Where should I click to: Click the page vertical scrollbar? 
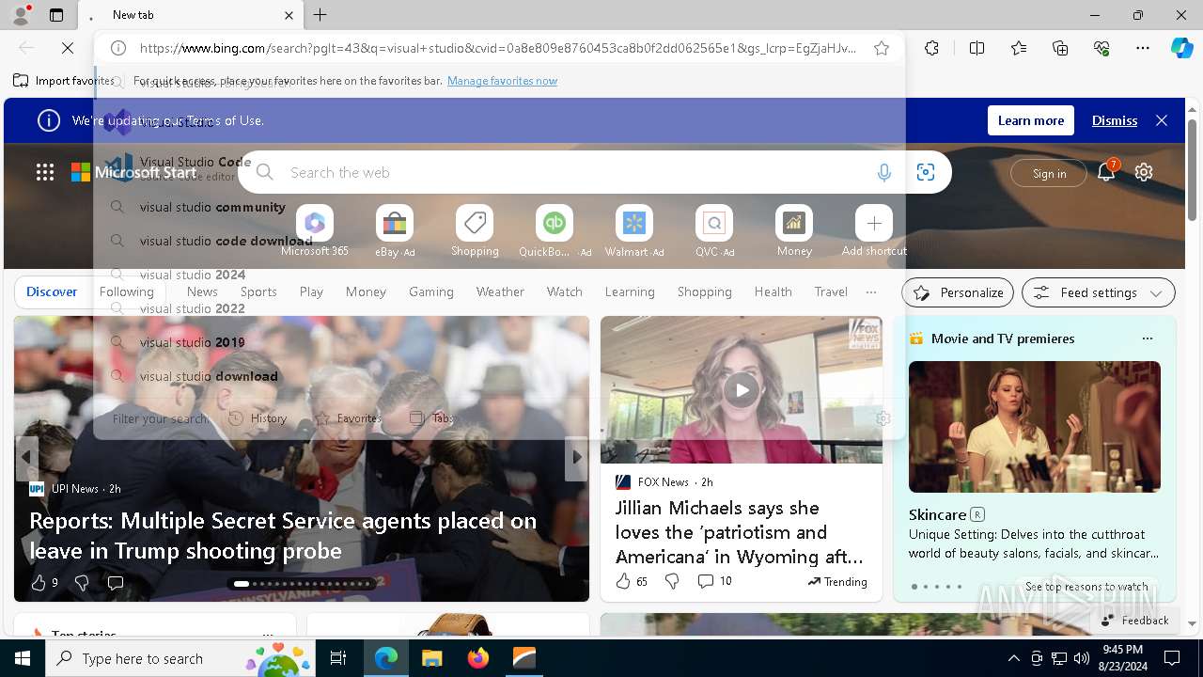1193,169
